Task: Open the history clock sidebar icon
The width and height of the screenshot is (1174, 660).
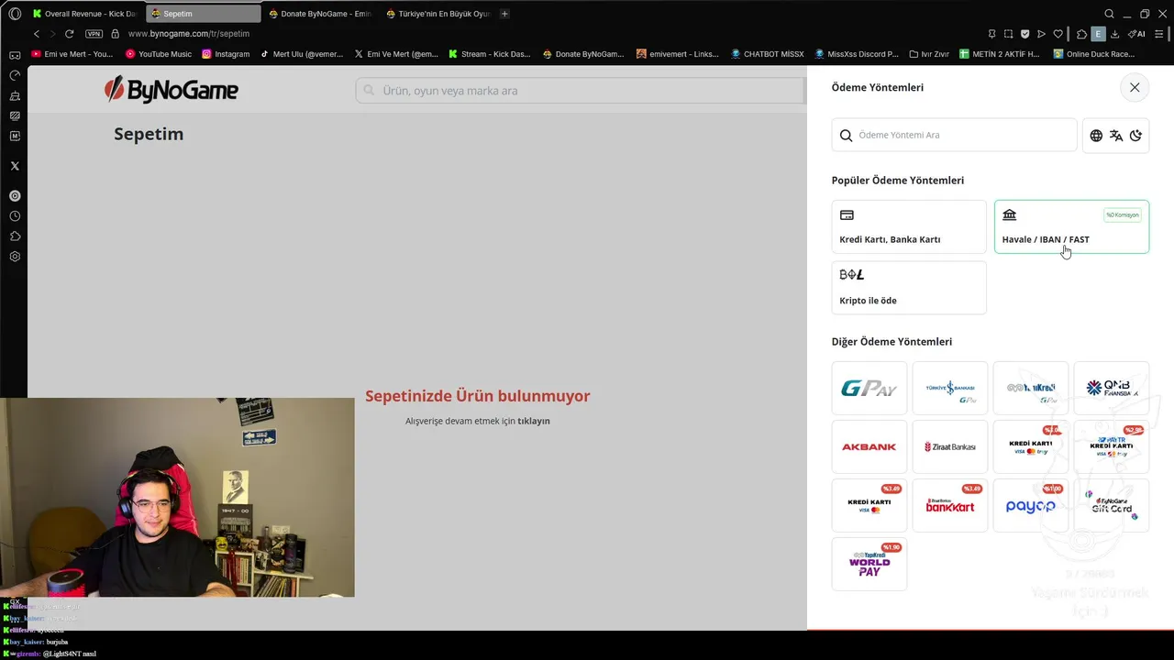Action: (15, 216)
